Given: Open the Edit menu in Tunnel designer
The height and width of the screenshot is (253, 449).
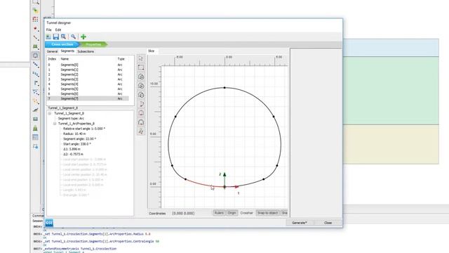Looking at the screenshot, I should [58, 30].
